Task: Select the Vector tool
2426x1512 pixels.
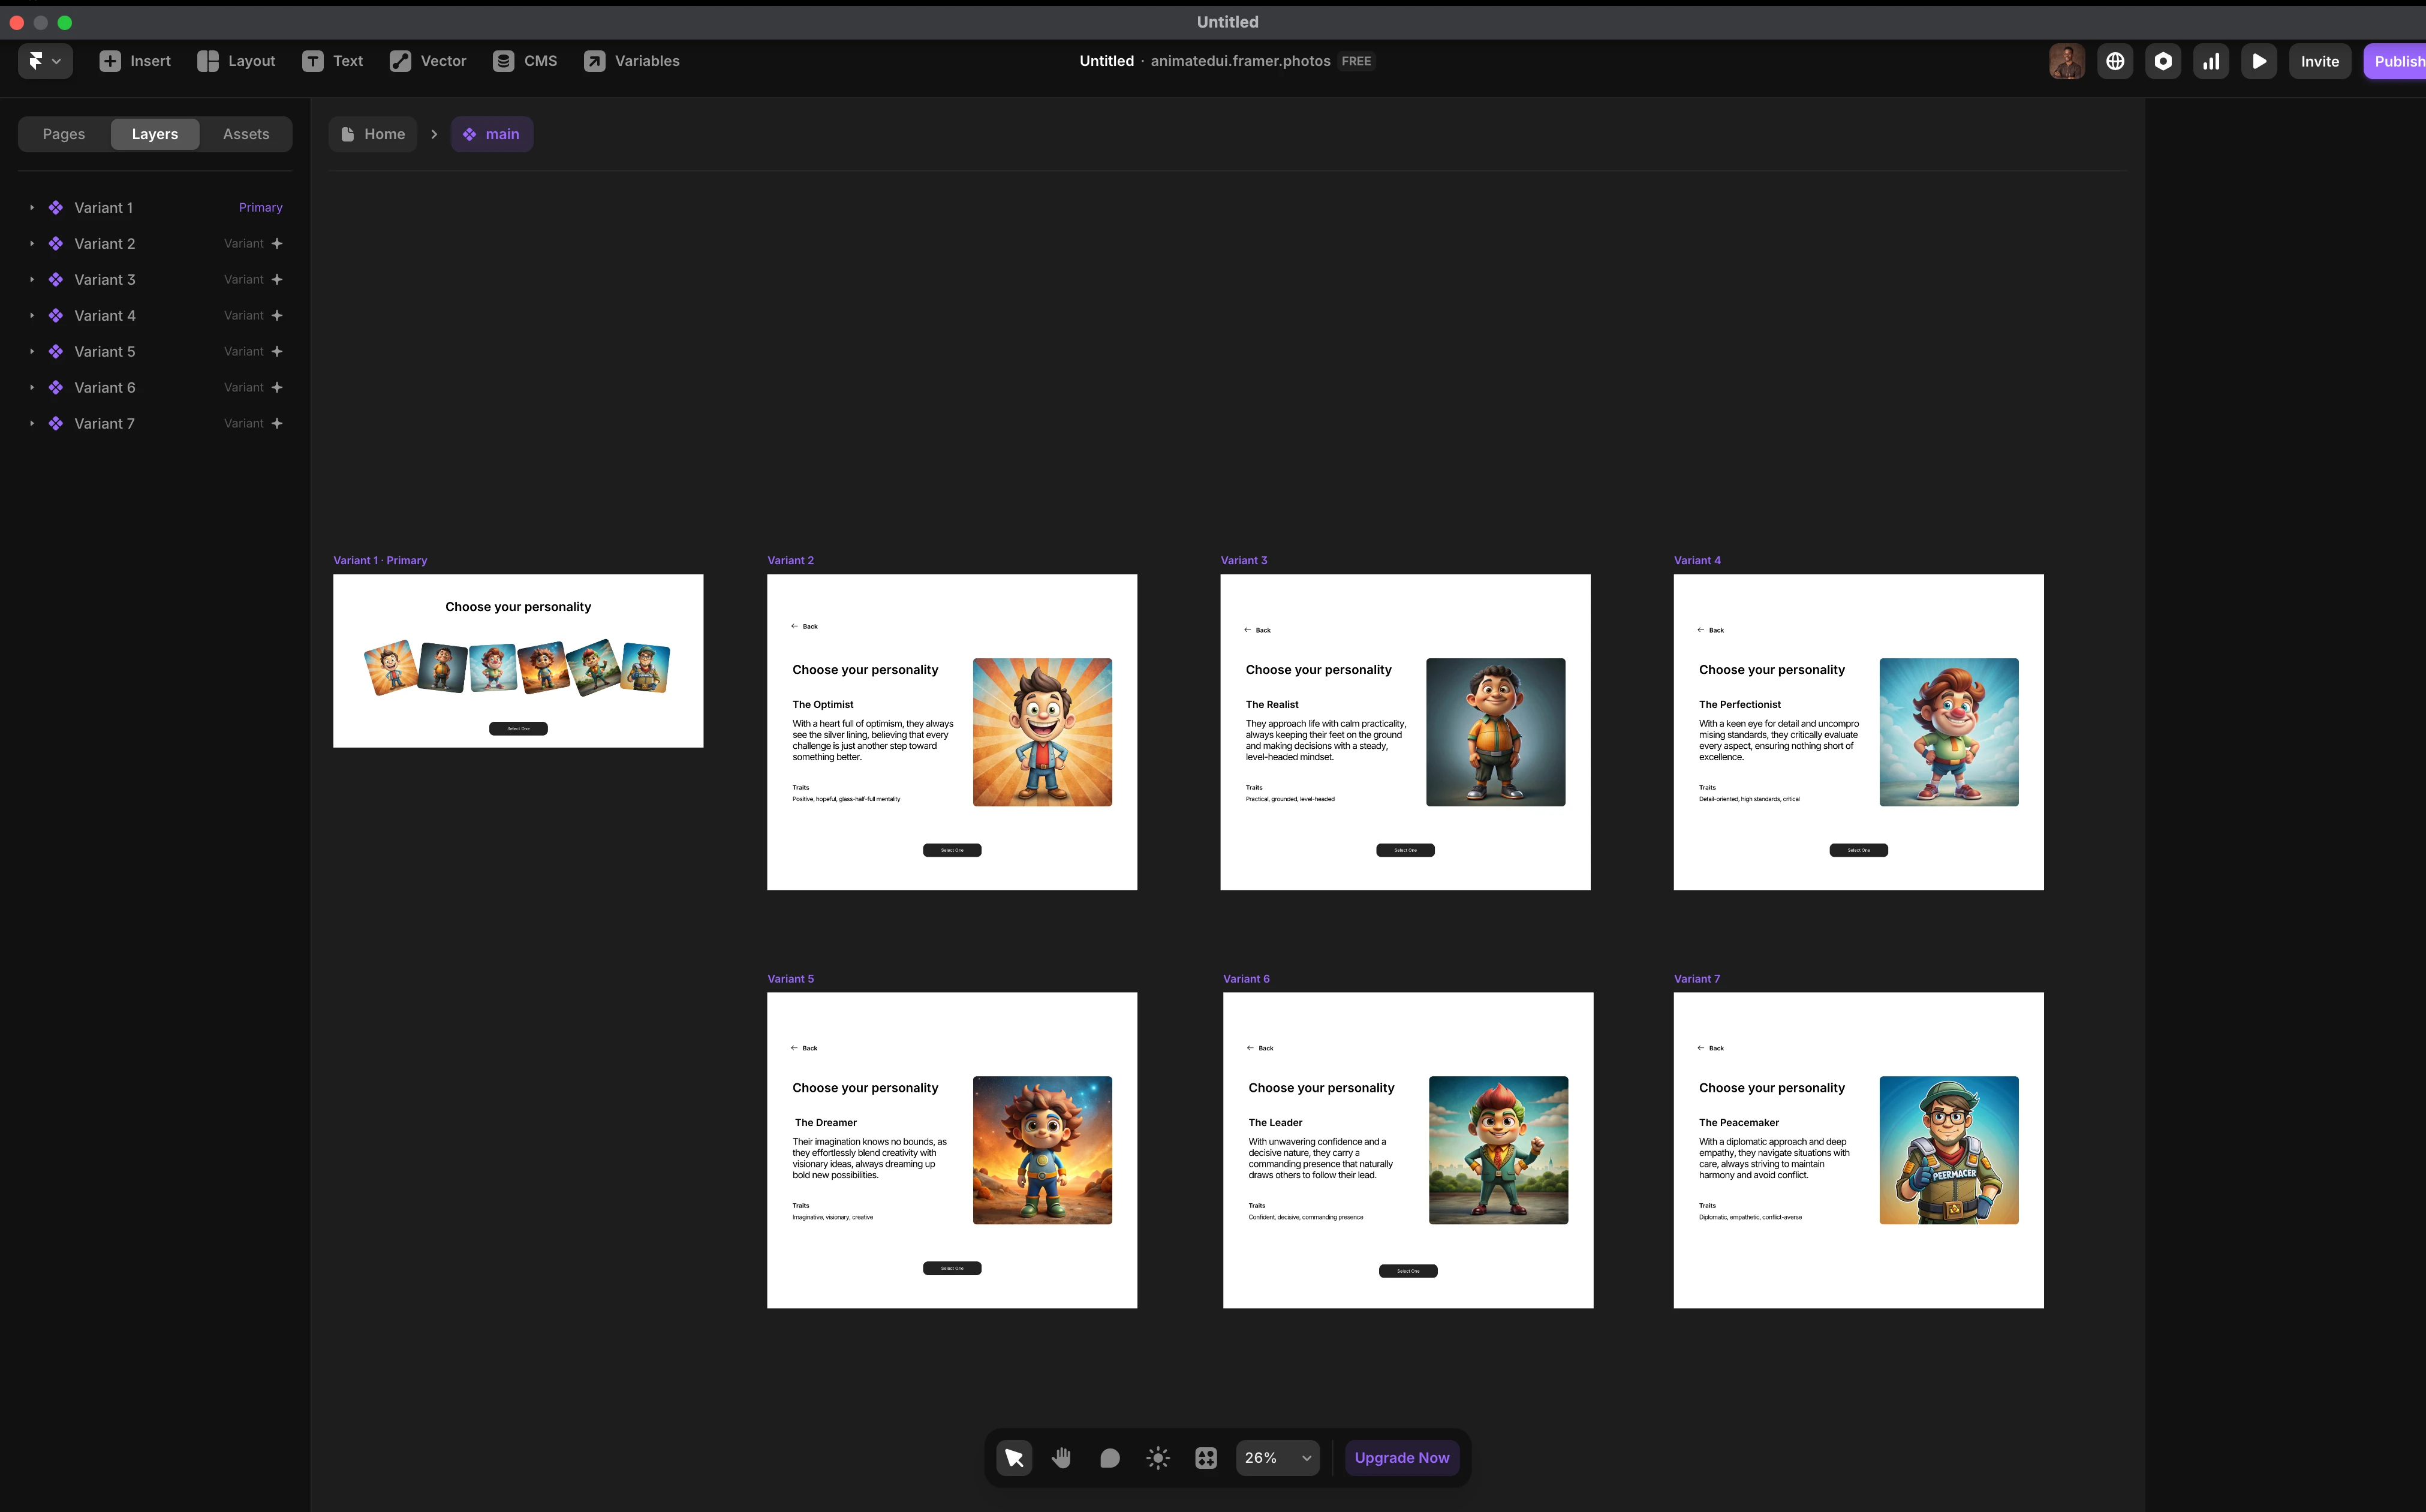Action: 428,61
